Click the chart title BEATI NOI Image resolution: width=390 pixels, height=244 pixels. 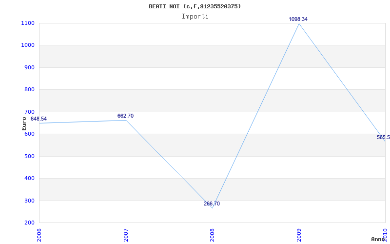(195, 6)
